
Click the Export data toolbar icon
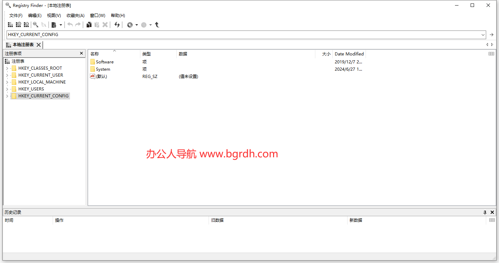pos(55,25)
